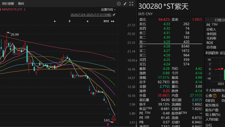Click the stock title 300280 *ST紫天
This screenshot has width=225, height=127.
163,6
